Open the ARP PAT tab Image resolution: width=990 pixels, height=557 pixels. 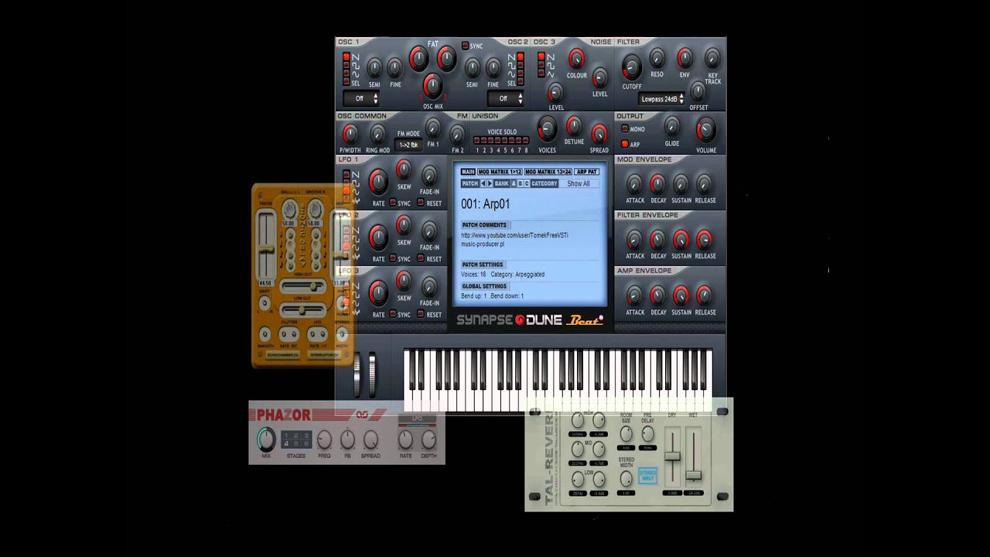tap(587, 172)
